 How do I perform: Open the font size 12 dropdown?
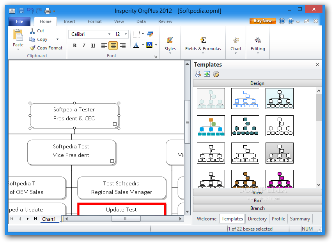(126, 34)
